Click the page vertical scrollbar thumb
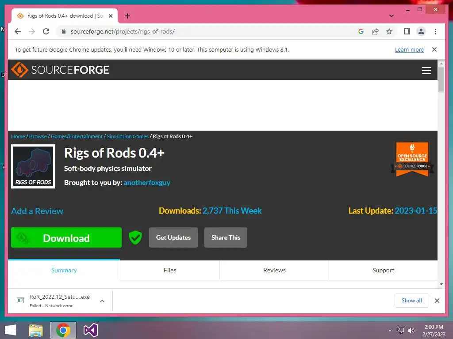 441,79
